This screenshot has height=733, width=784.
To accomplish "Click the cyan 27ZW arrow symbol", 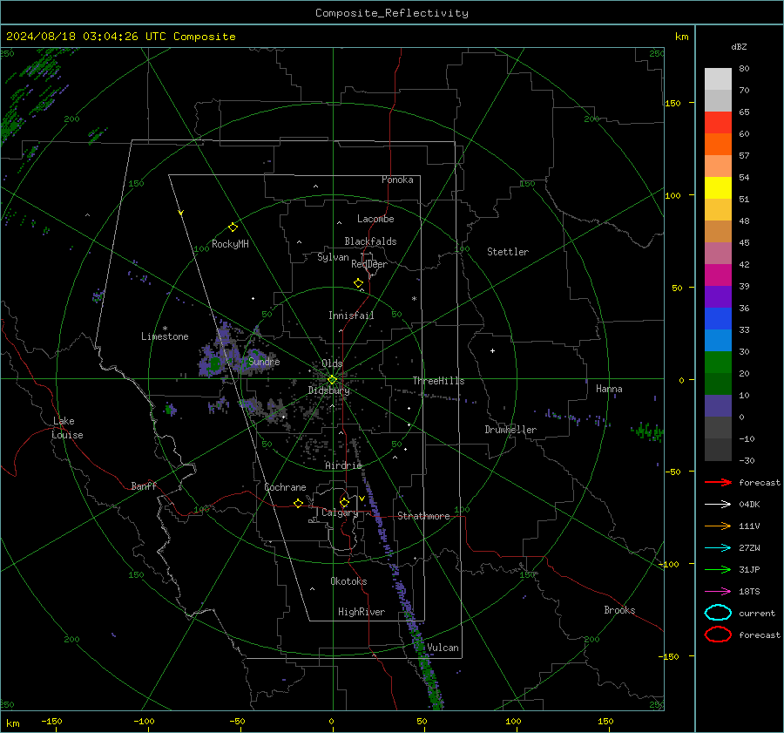I will tap(718, 548).
